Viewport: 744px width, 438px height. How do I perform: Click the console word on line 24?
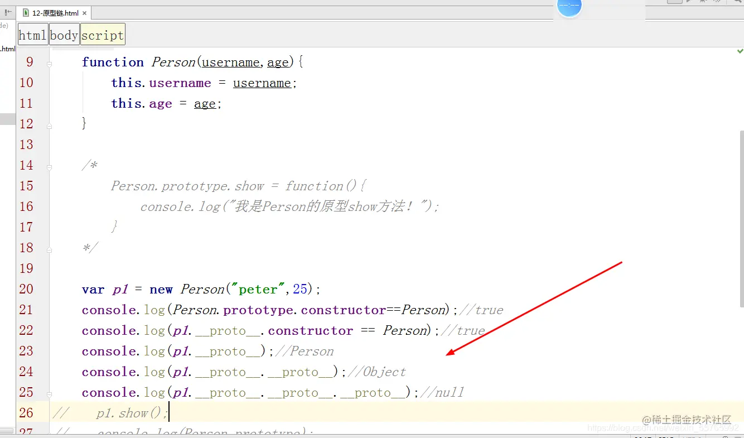coord(109,372)
